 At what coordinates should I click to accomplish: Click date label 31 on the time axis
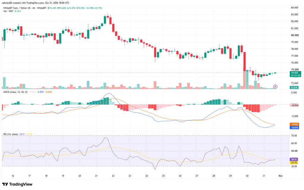264,176
